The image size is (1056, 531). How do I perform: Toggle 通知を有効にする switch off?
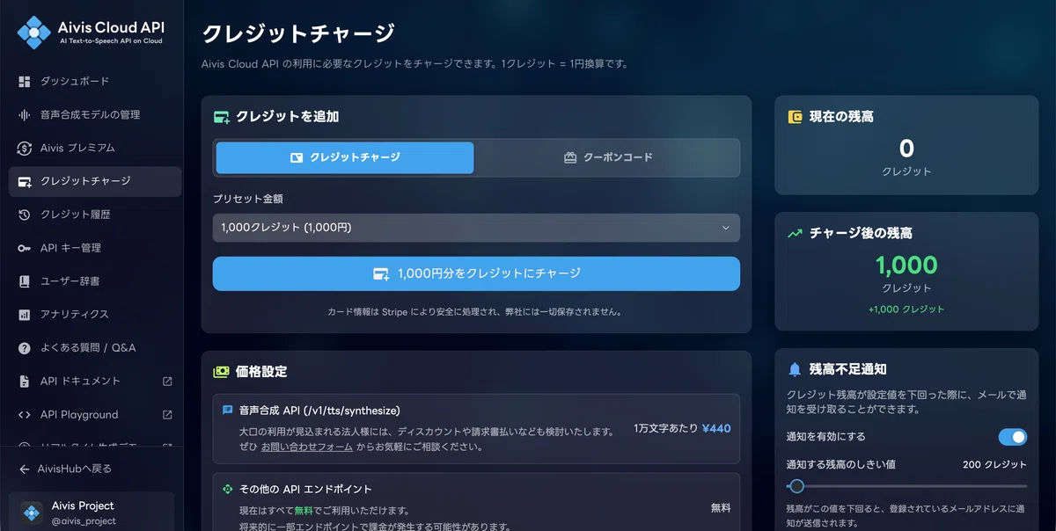[1012, 437]
